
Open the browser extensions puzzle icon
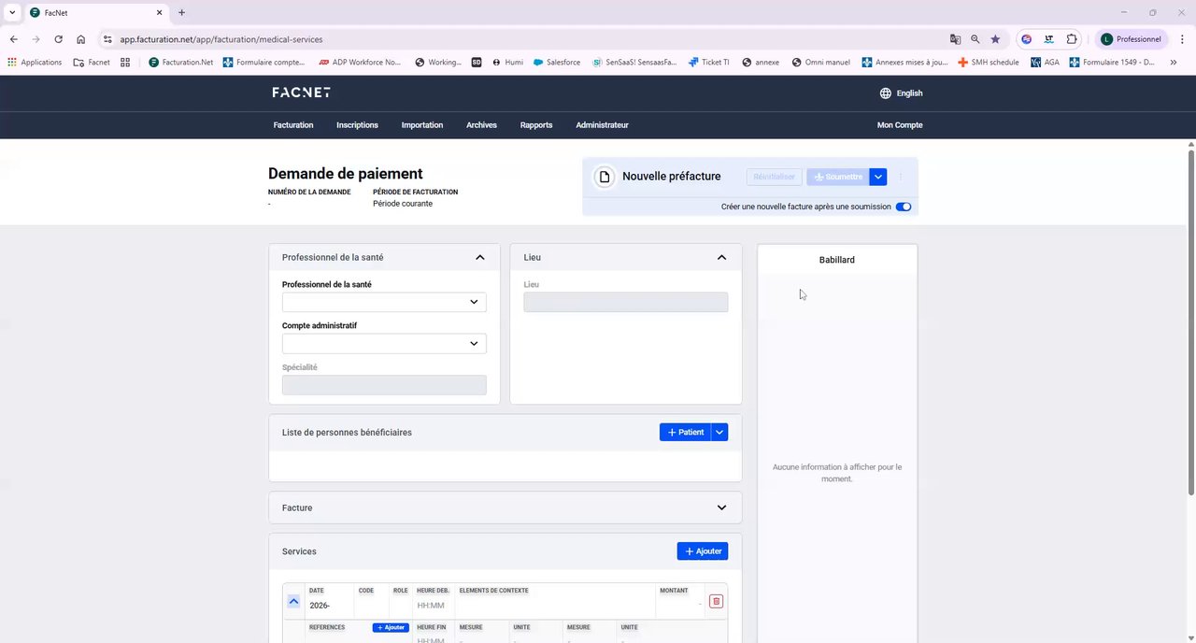1072,39
